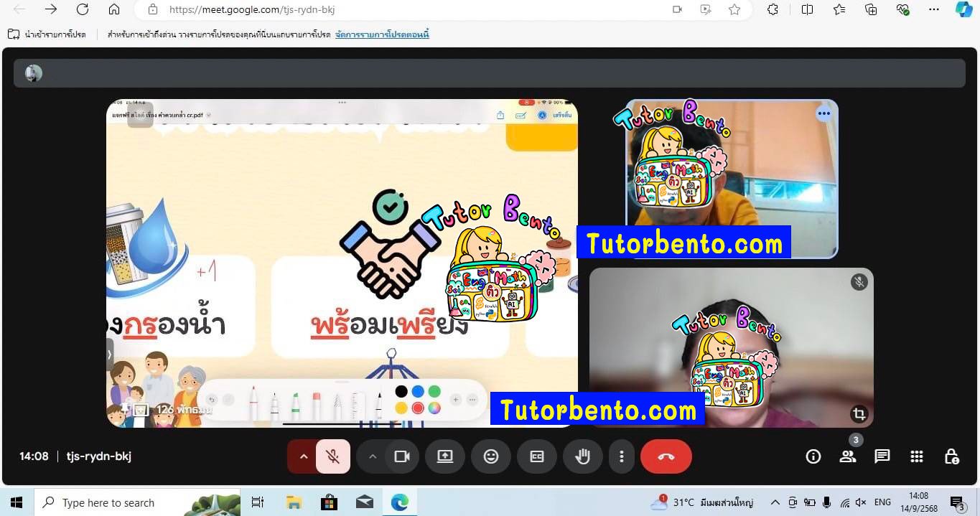Open the emoji reactions button
The width and height of the screenshot is (980, 516).
[491, 456]
